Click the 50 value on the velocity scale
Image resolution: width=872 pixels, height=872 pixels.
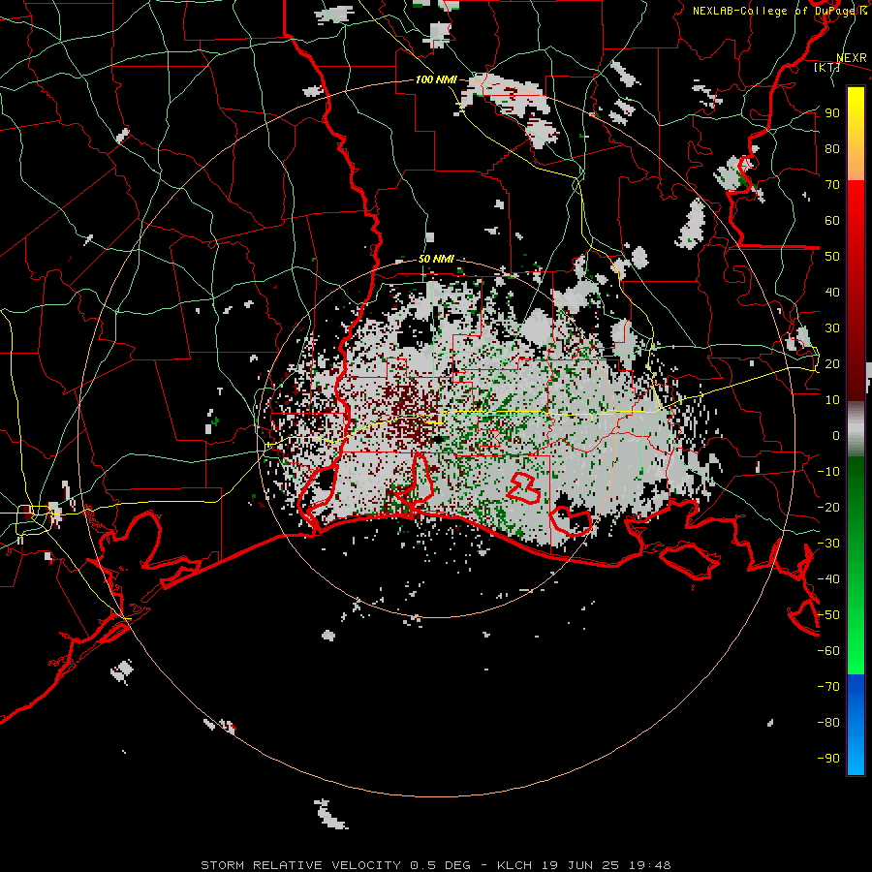[x=832, y=257]
